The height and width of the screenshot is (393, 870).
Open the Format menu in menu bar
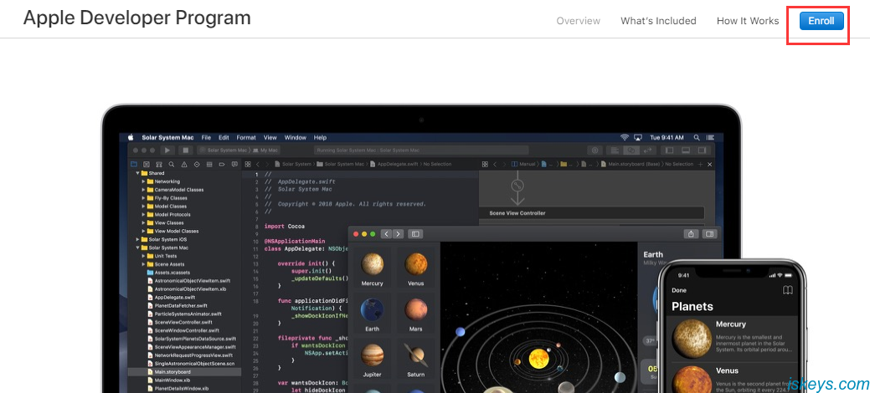(246, 137)
